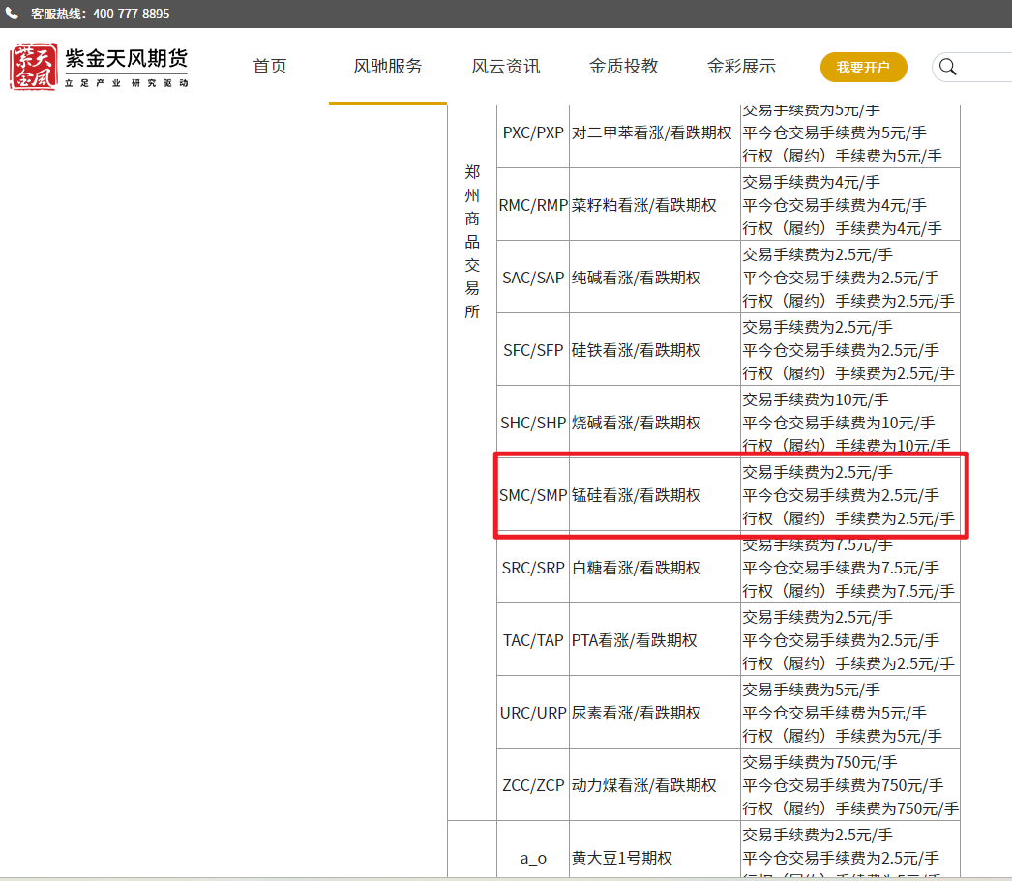Click the search magnifier icon
Image resolution: width=1012 pixels, height=881 pixels.
(x=947, y=67)
